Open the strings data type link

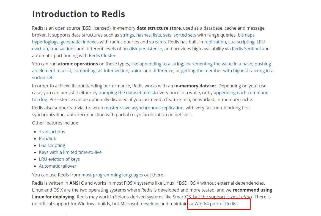[127, 35]
